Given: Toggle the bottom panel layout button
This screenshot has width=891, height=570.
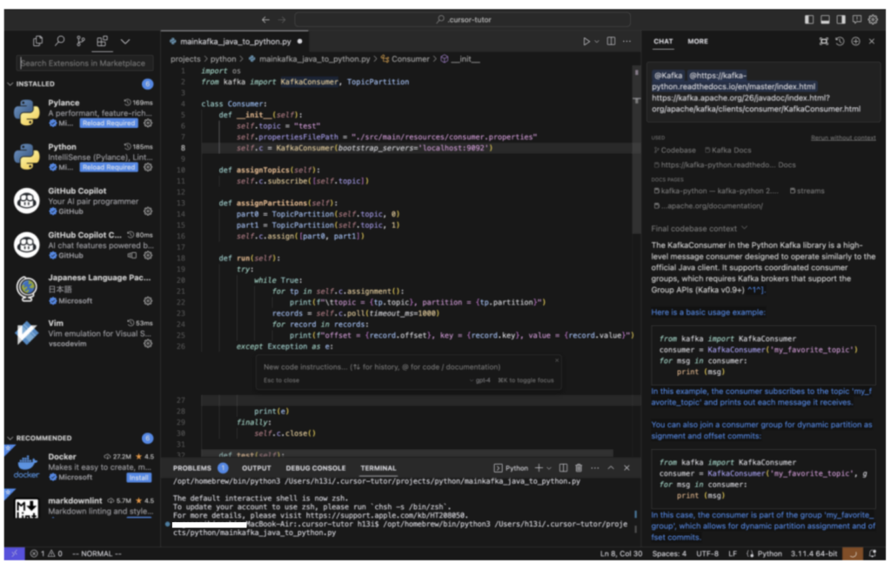Looking at the screenshot, I should tap(826, 19).
